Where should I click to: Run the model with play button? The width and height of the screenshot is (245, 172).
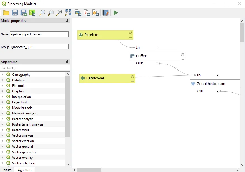point(115,13)
